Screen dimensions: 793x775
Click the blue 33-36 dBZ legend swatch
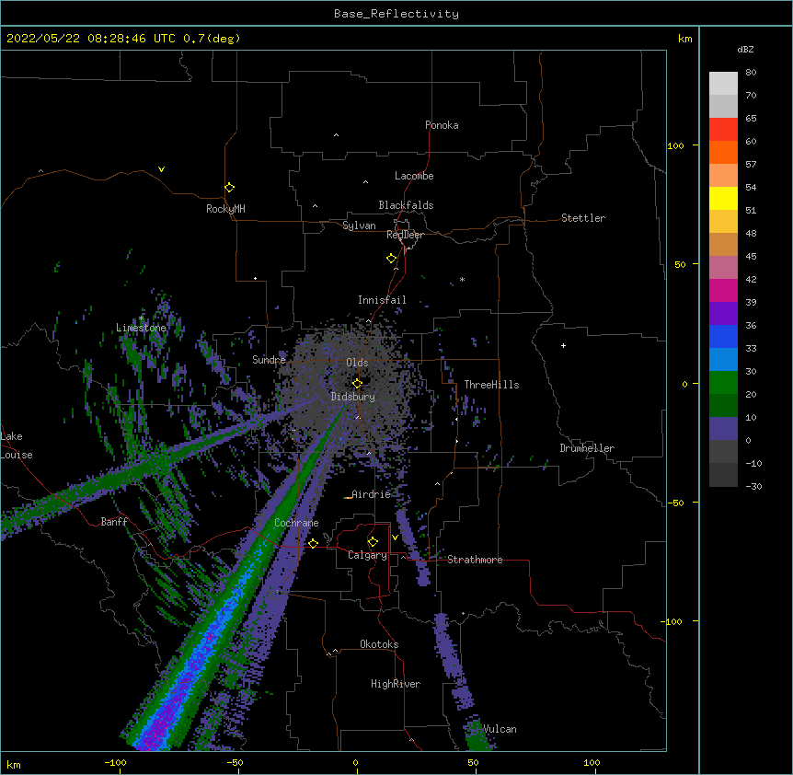723,336
